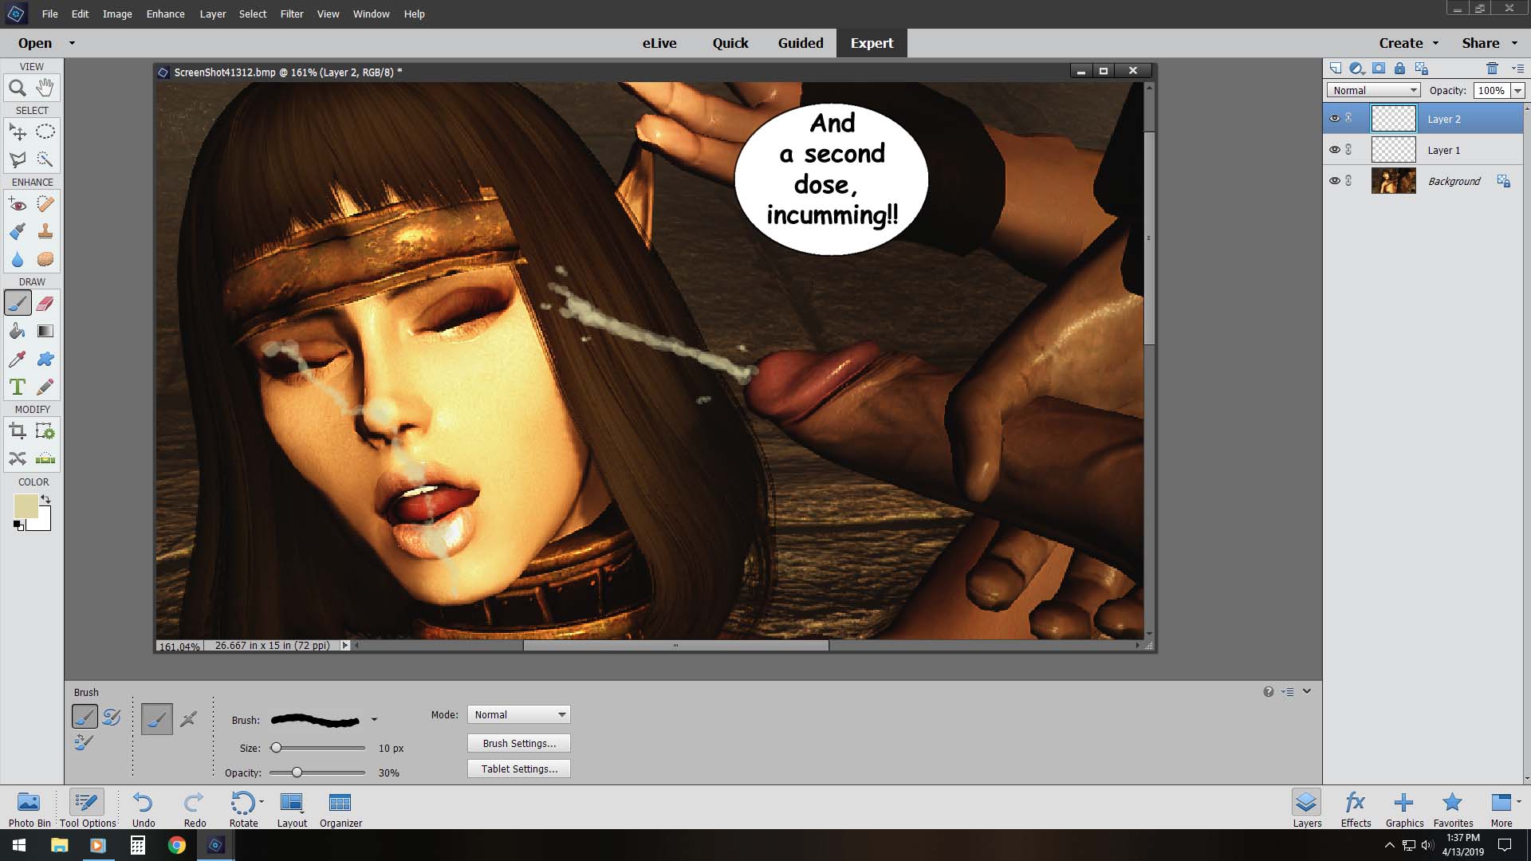Select the Clone Stamp tool
Image resolution: width=1531 pixels, height=861 pixels.
45,231
